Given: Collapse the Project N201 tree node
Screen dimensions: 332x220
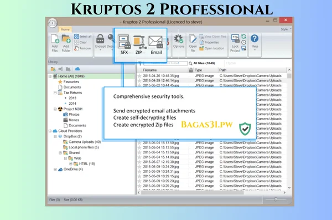Looking at the screenshot, I should pos(55,109).
